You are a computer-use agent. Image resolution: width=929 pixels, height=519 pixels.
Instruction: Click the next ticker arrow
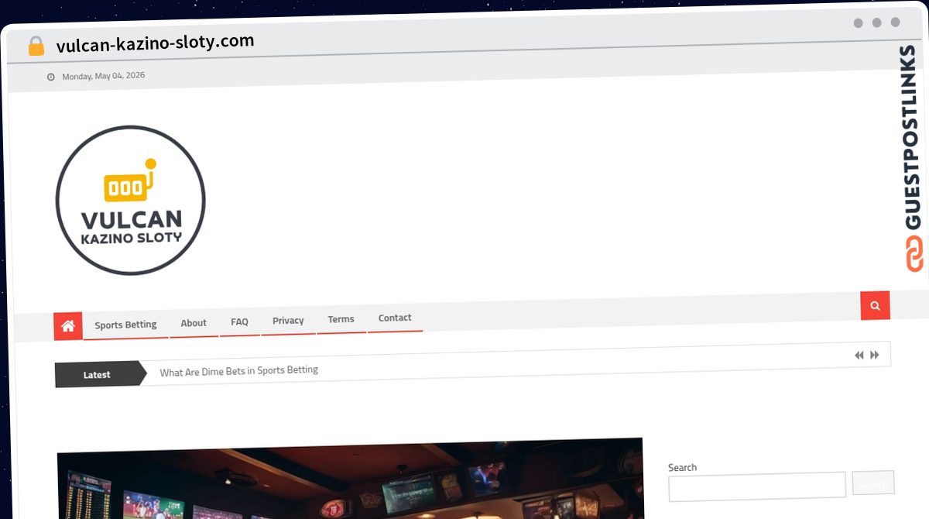[x=875, y=355]
